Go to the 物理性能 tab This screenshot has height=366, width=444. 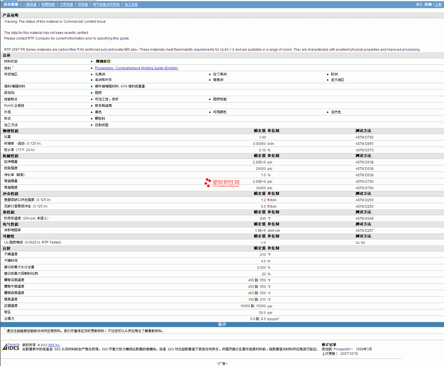coord(48,4)
